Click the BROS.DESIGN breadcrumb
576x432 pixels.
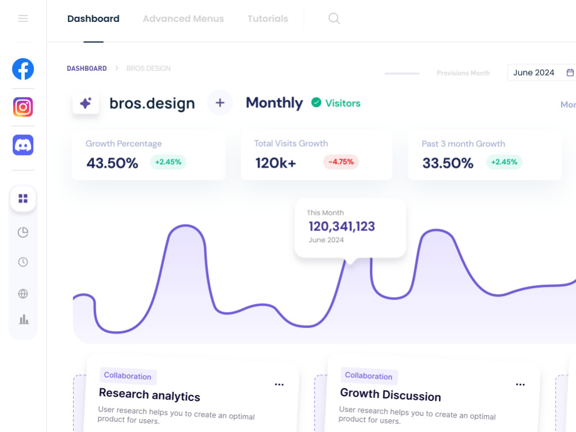[x=149, y=69]
